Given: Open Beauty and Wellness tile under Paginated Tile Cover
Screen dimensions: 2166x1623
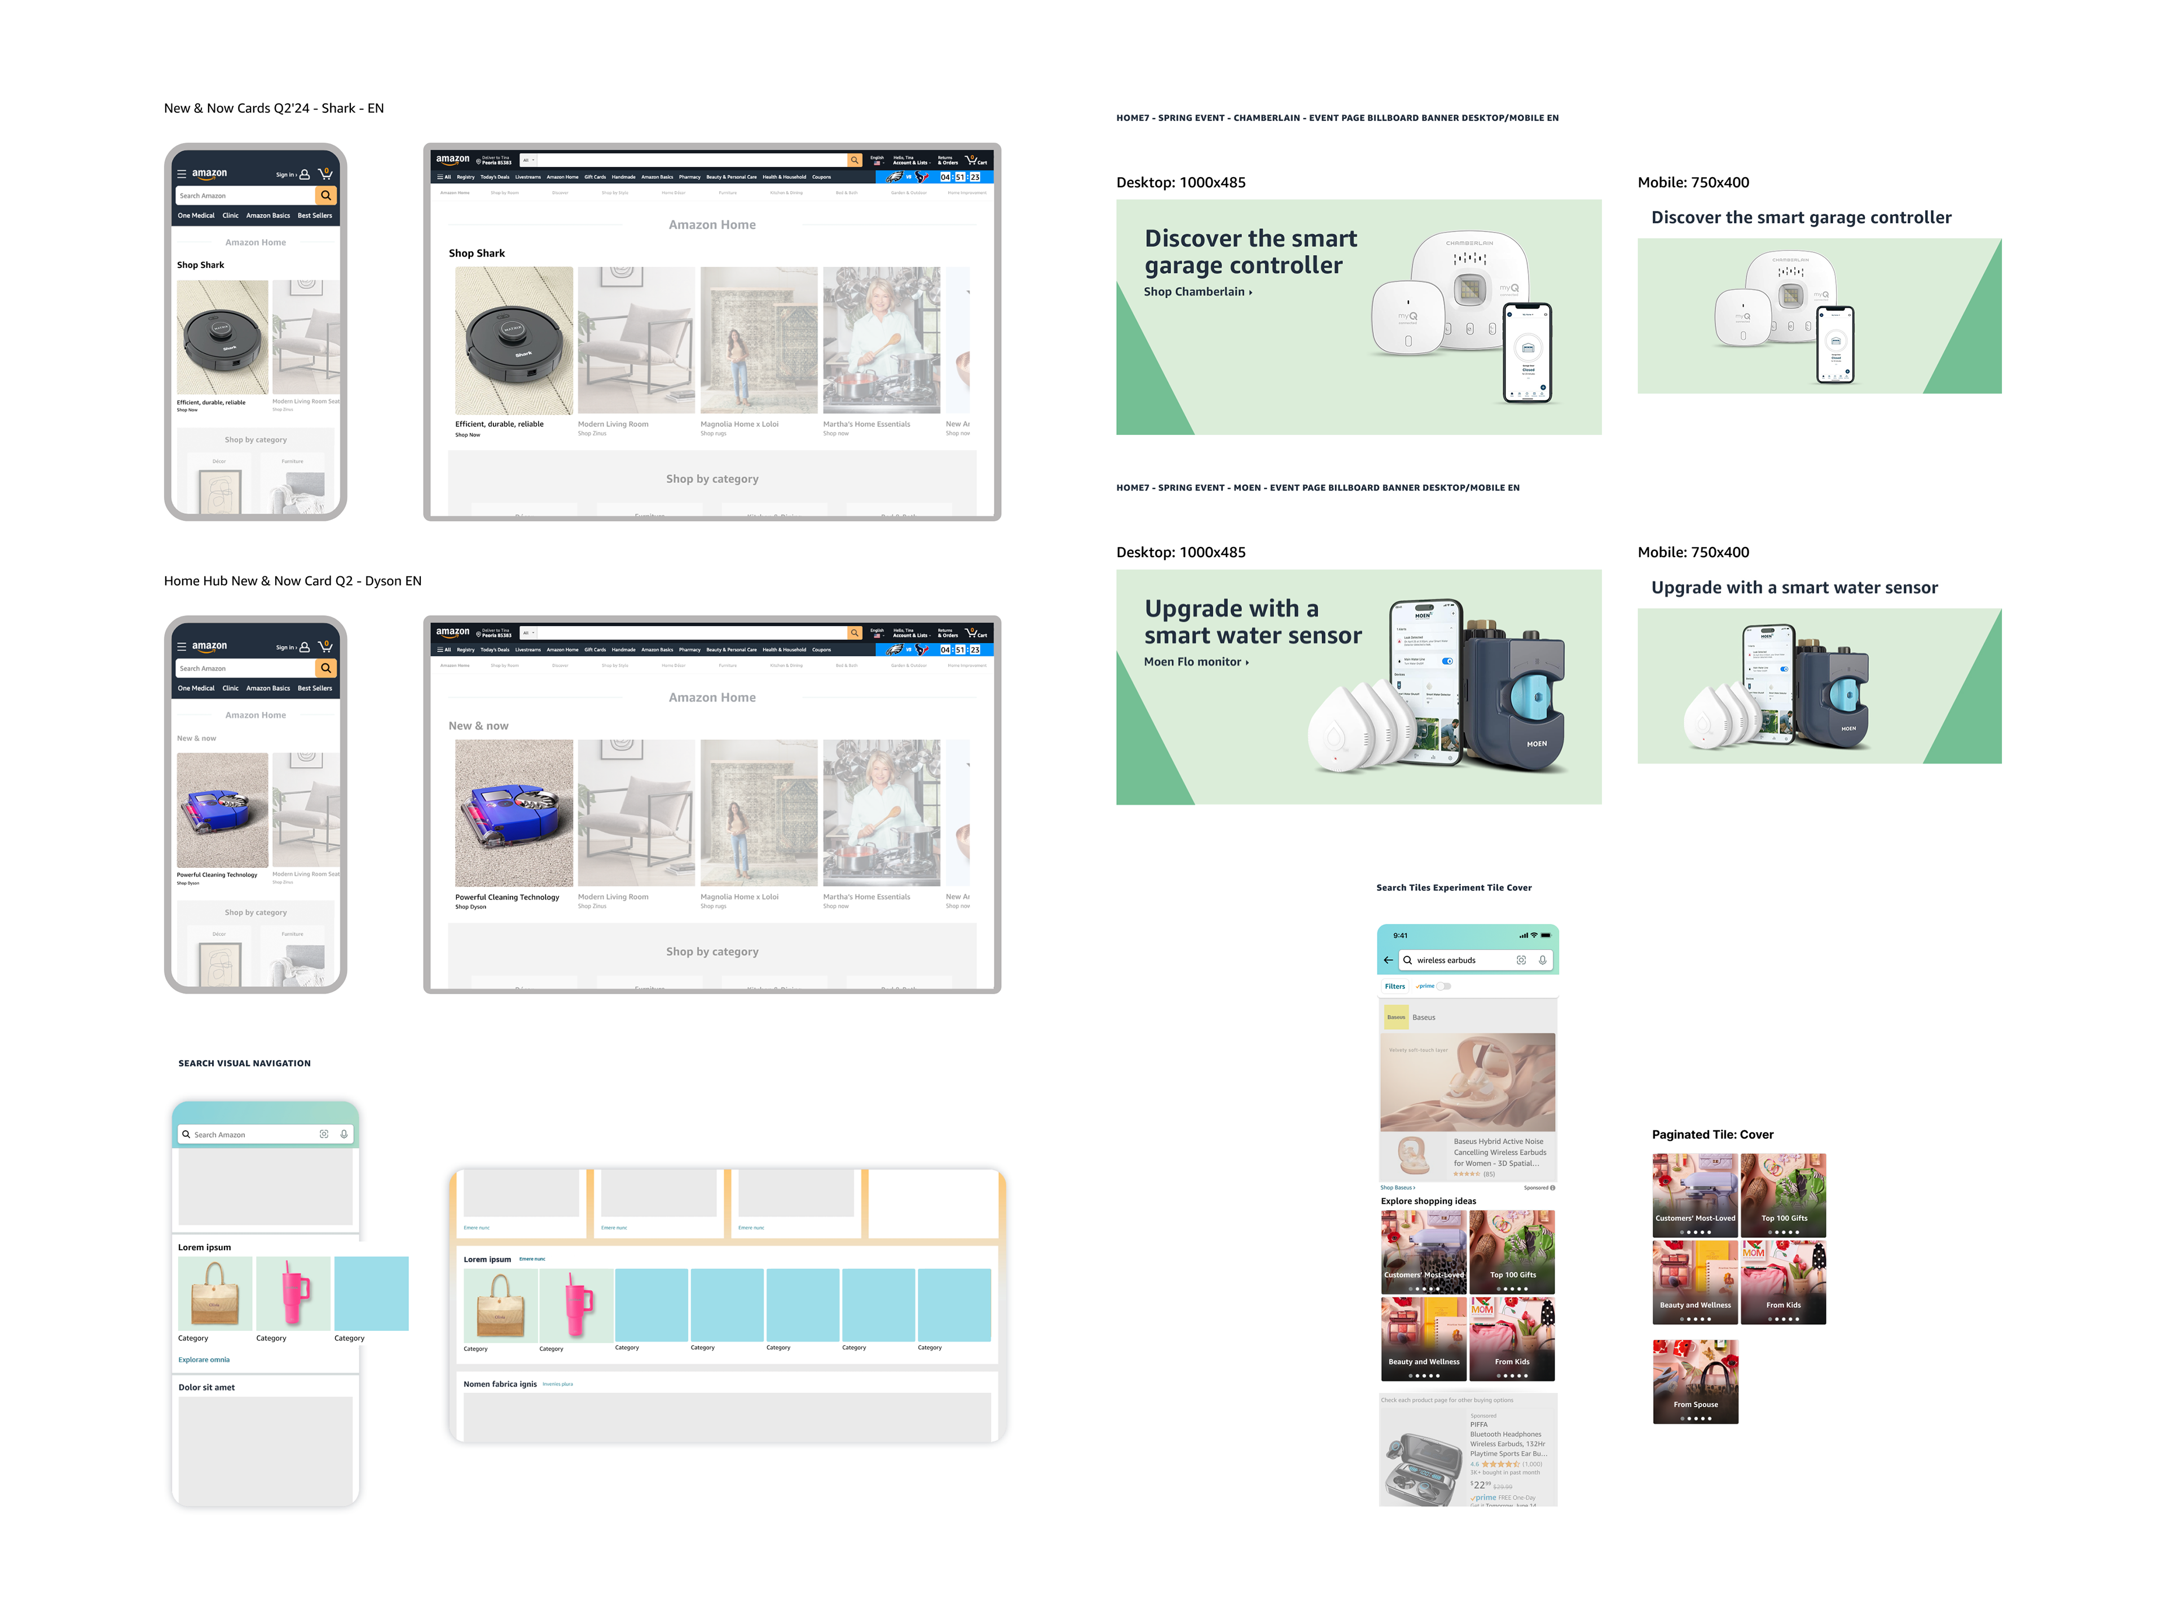Looking at the screenshot, I should (1695, 1282).
